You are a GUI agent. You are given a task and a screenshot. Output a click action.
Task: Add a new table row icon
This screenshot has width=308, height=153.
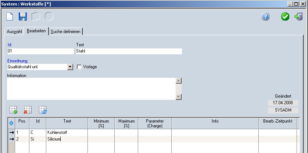tap(13, 109)
